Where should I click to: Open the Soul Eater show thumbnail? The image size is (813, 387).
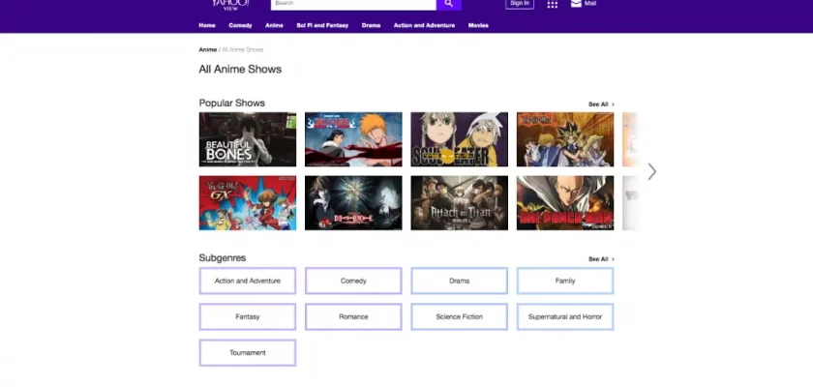[x=460, y=139]
